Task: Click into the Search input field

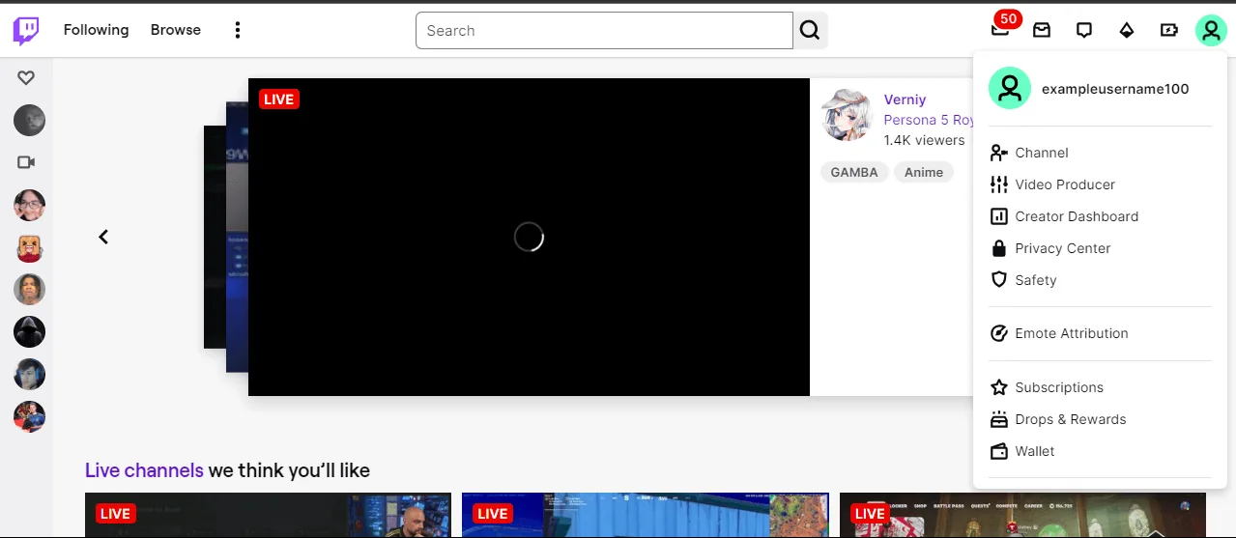Action: point(604,31)
